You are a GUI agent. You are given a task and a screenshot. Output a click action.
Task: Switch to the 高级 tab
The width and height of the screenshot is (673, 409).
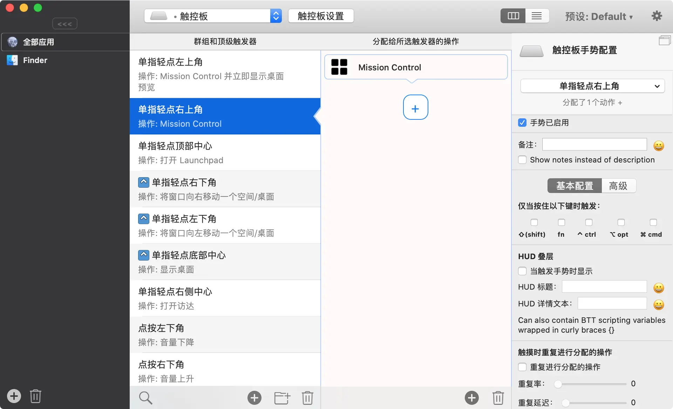tap(618, 186)
